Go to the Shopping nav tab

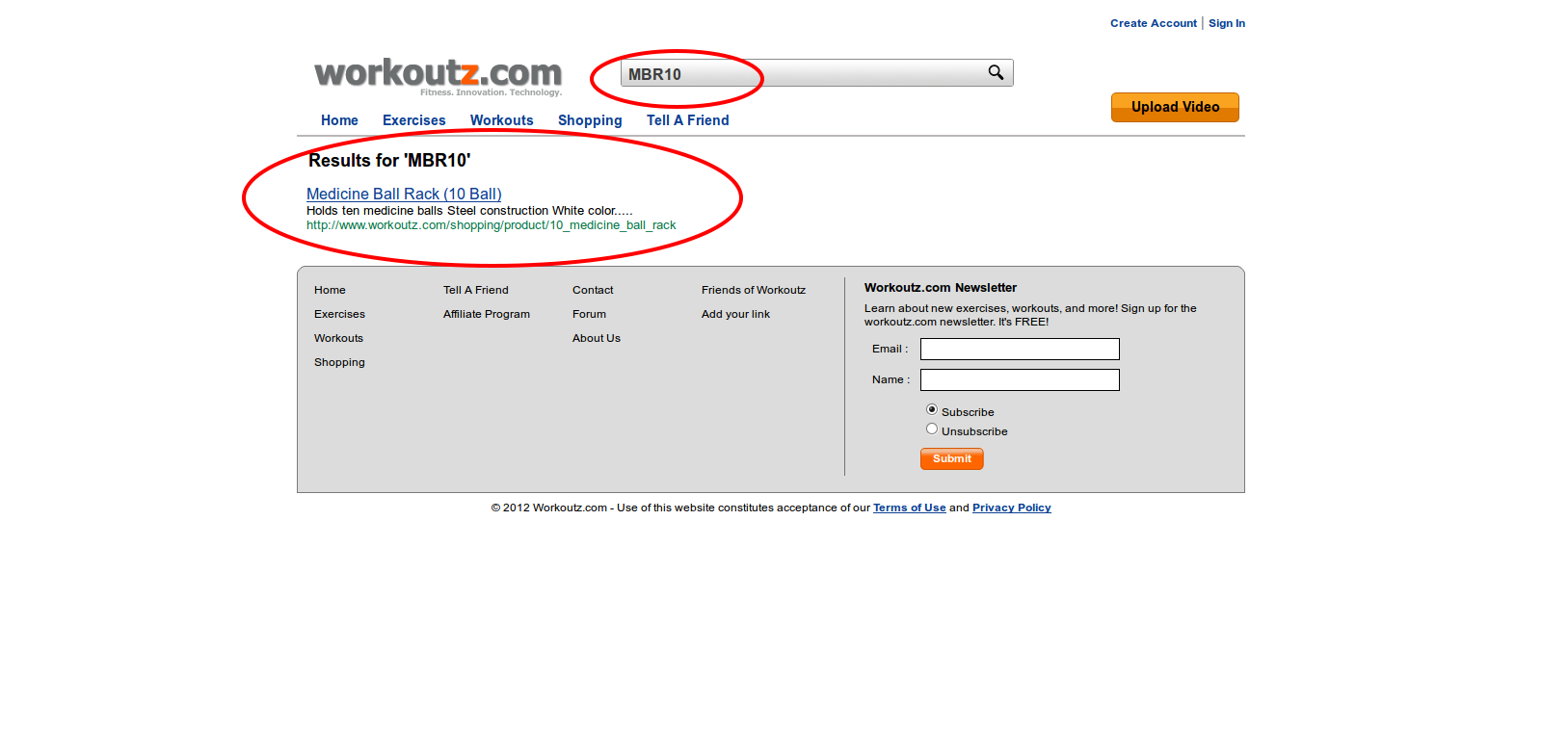[x=590, y=120]
